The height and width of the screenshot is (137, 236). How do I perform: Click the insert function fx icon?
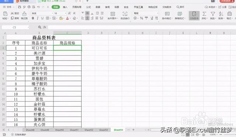[45, 27]
